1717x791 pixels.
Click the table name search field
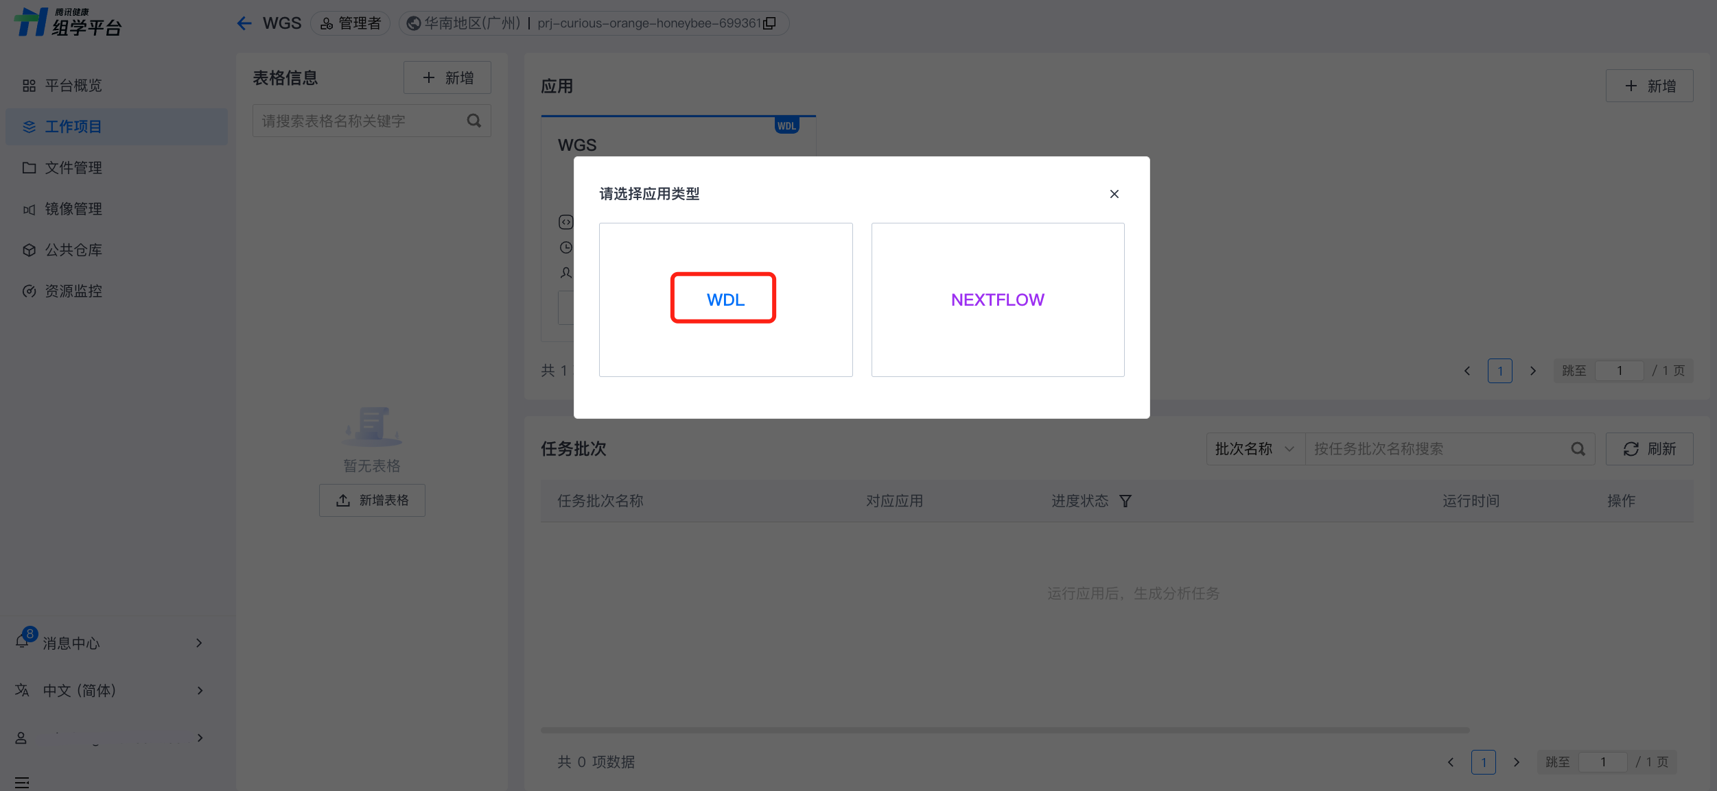357,121
